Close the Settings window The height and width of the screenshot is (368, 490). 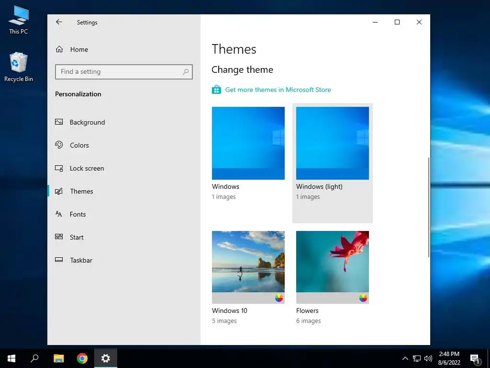coord(419,22)
